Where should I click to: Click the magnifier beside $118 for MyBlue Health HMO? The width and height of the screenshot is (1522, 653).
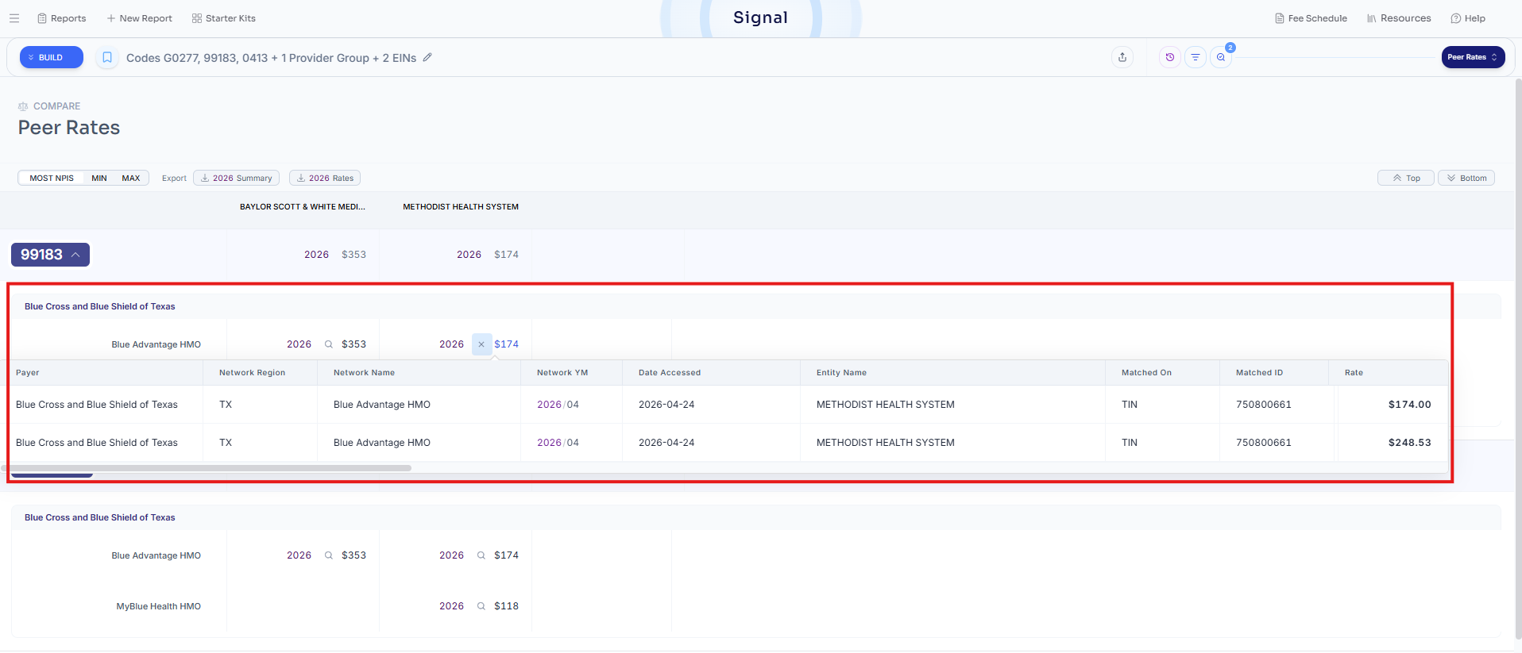pyautogui.click(x=481, y=606)
